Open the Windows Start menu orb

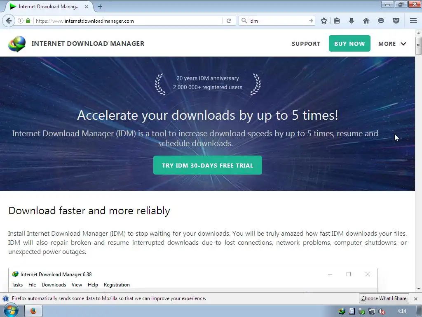[11, 310]
